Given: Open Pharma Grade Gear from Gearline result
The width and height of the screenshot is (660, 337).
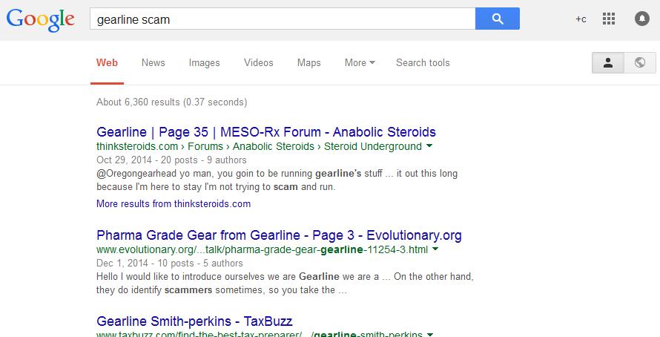Looking at the screenshot, I should pyautogui.click(x=279, y=235).
